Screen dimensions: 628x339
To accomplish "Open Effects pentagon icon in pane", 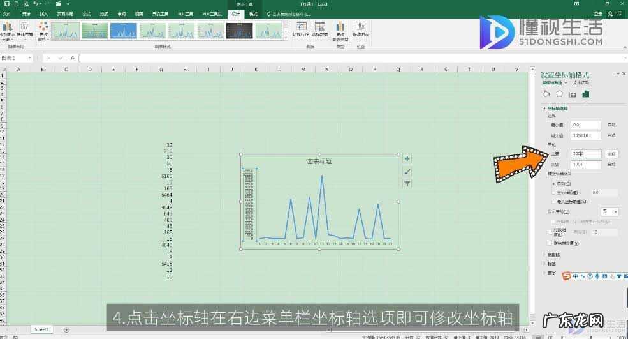I will coord(560,94).
